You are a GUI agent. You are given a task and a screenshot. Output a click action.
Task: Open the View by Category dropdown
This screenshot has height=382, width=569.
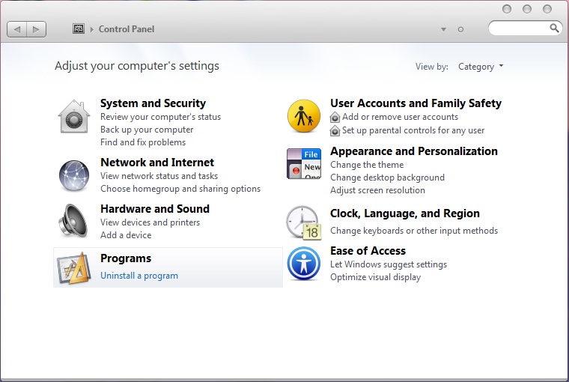(x=481, y=67)
